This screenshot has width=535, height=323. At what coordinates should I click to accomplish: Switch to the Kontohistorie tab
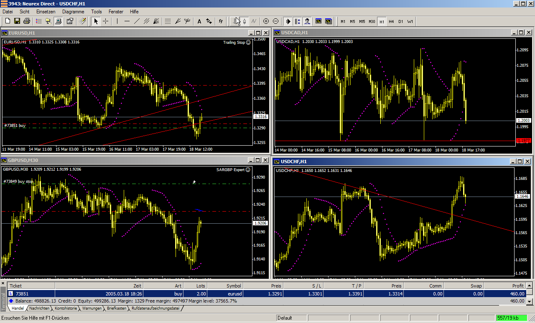(x=66, y=308)
